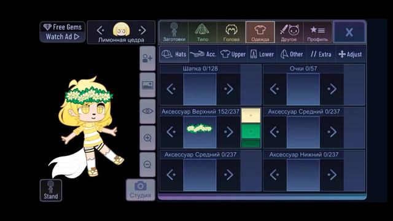Click the empty Шапка preview tile
393x221 pixels.
[200, 89]
